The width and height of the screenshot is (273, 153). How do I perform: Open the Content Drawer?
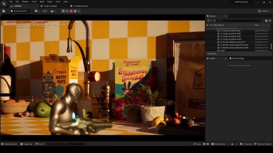coord(9,144)
